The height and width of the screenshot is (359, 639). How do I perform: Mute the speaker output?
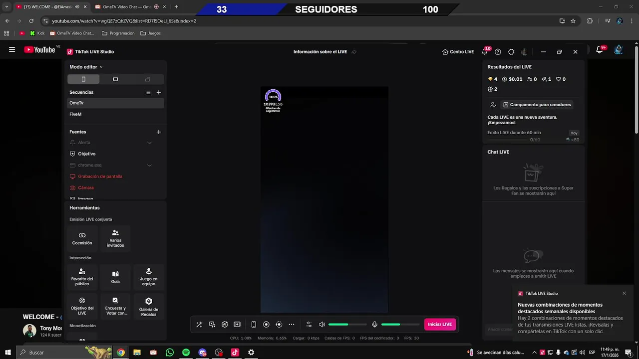click(322, 324)
